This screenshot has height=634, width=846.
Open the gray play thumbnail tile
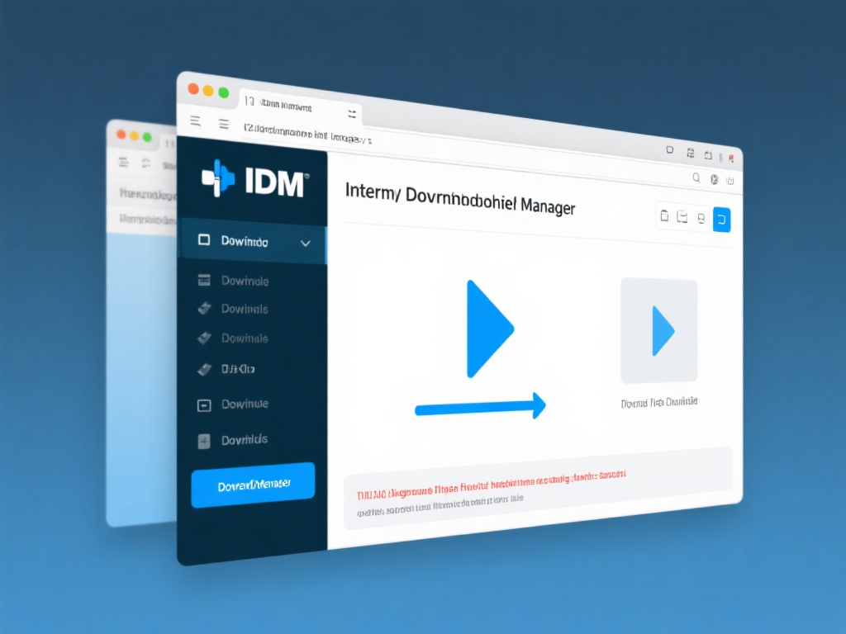658,330
